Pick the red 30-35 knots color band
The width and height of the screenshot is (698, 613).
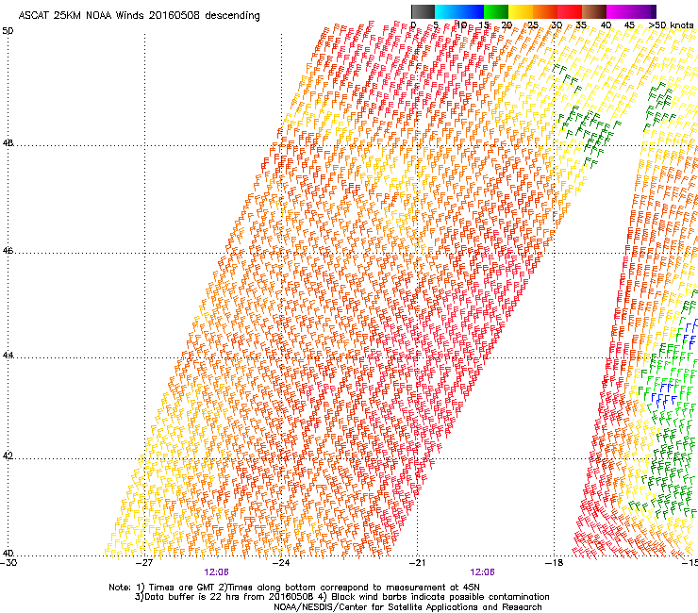pyautogui.click(x=570, y=11)
